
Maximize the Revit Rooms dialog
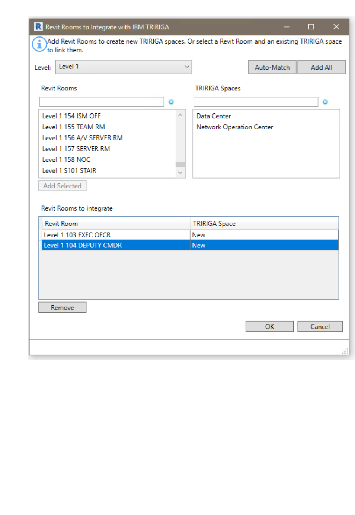click(311, 27)
